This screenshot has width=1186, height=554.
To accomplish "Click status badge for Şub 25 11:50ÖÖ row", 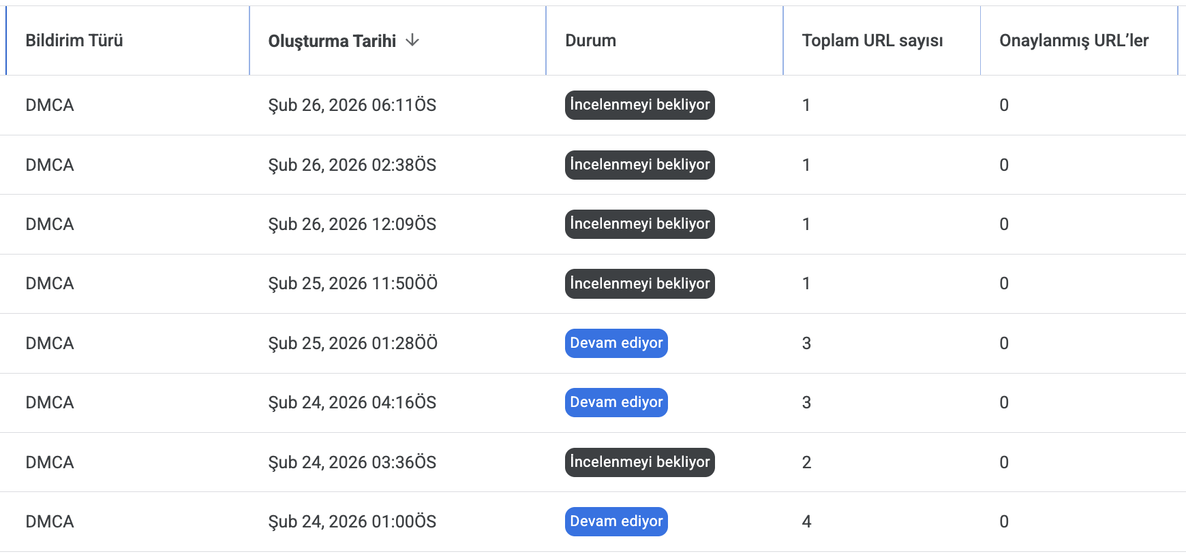I will pos(639,284).
